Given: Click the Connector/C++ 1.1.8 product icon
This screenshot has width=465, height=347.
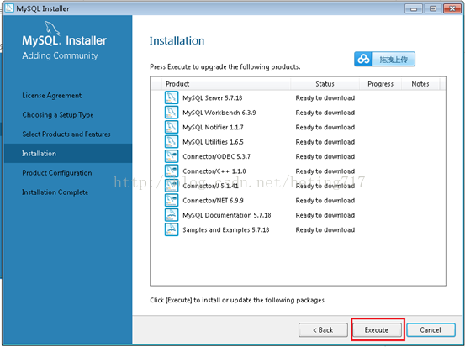Looking at the screenshot, I should click(172, 171).
